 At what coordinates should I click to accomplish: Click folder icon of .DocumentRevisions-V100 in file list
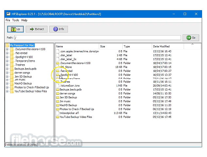(x=58, y=63)
